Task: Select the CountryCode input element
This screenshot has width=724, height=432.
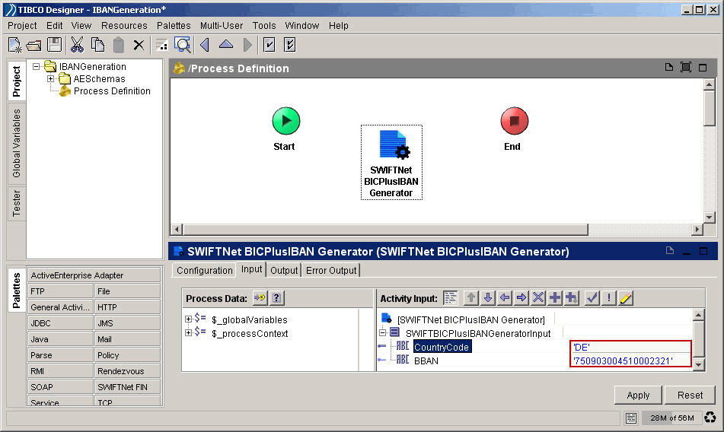Action: point(442,347)
